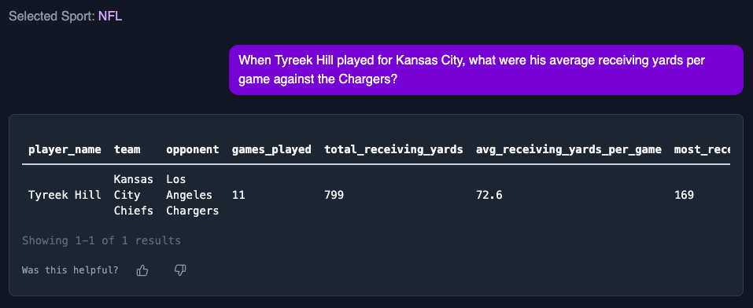
Task: Click the avg_receiving_yards_per_game column header
Action: (569, 150)
